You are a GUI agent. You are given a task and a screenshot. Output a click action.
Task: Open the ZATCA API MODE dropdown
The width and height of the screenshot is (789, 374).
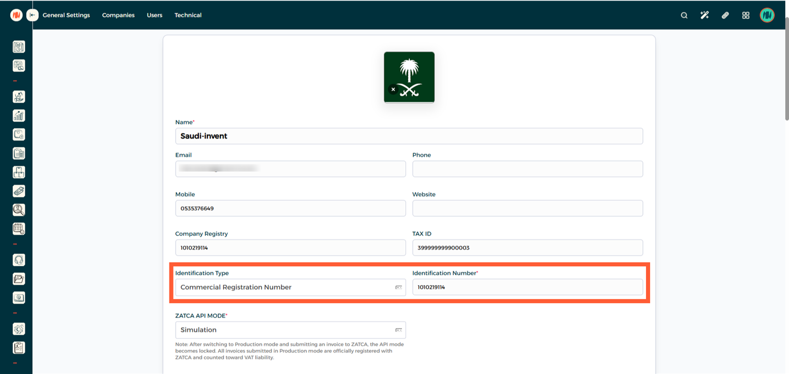[290, 330]
